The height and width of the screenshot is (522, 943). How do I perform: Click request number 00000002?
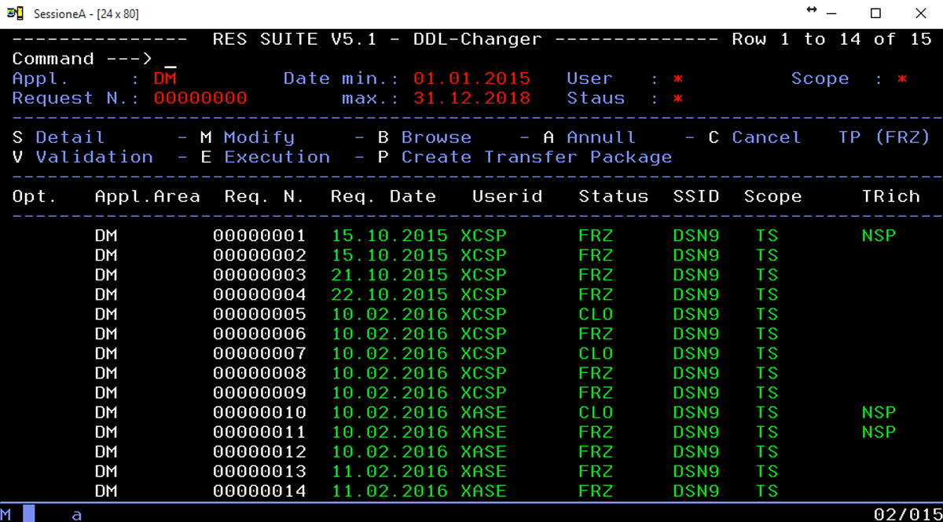[x=259, y=255]
